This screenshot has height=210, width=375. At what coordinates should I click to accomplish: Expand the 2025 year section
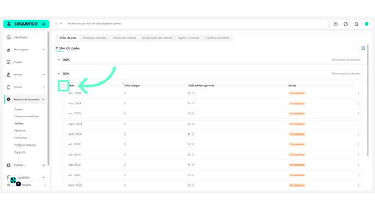pyautogui.click(x=59, y=60)
